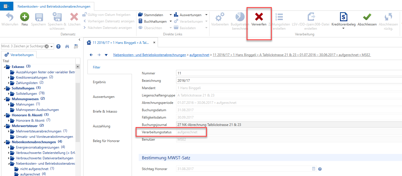Select Umsatz- und Vorsteuerabstimmungen tree item

[x=44, y=137]
